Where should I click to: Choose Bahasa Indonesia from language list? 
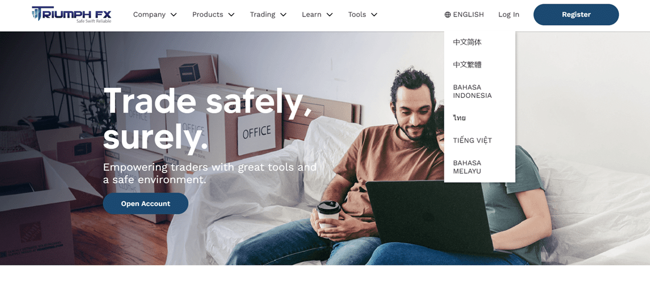[x=472, y=91]
